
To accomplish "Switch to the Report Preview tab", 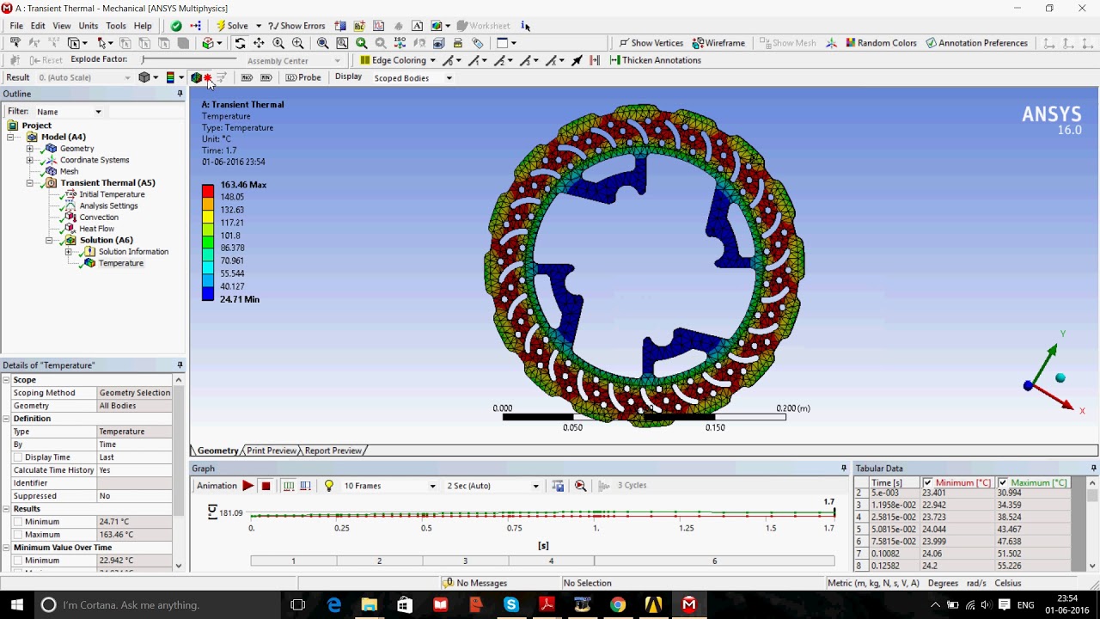I will 333,450.
